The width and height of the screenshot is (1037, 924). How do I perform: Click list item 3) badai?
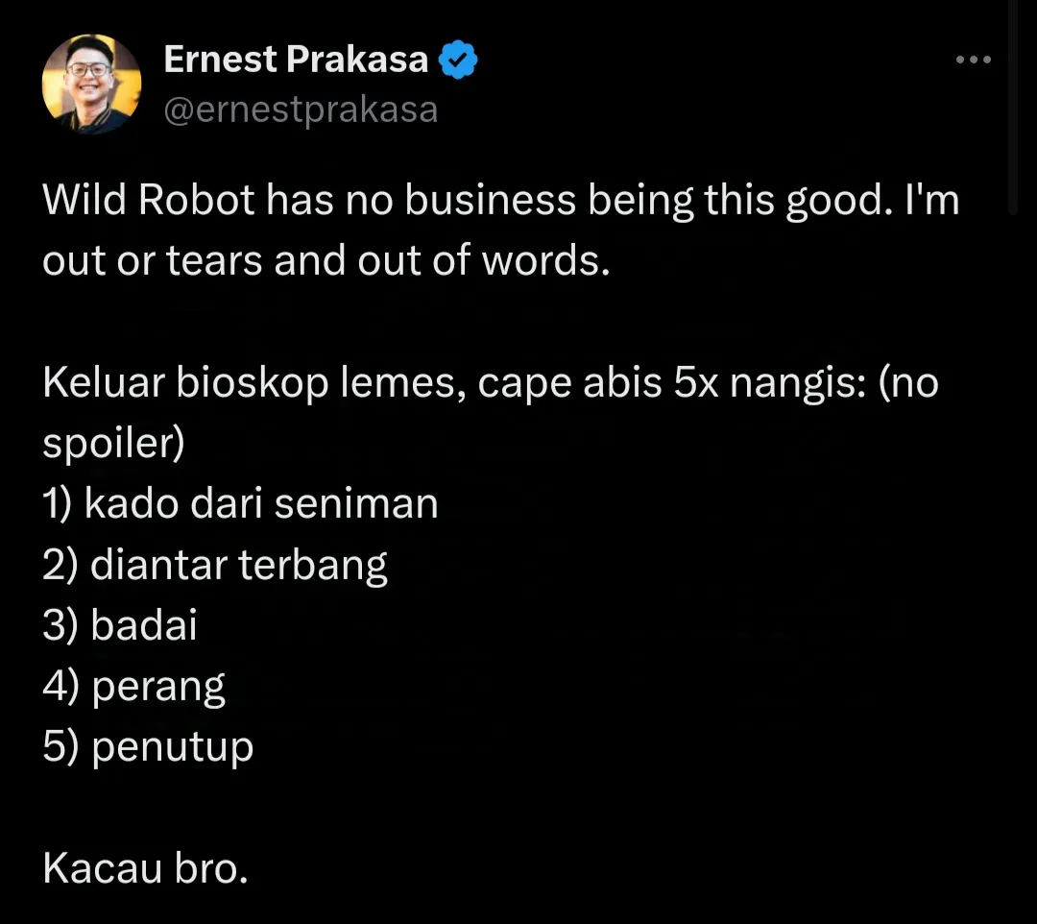119,624
